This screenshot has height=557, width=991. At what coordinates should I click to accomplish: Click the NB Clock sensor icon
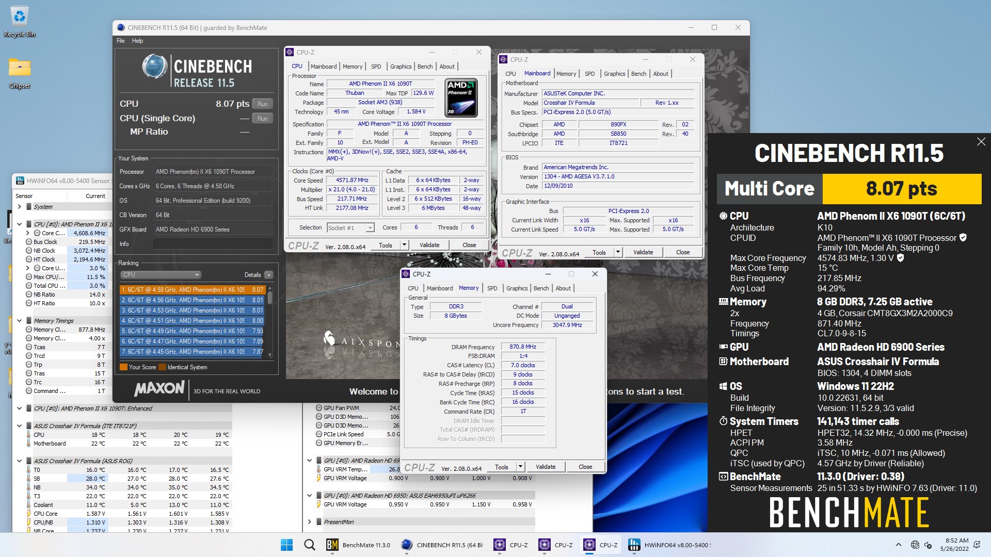click(x=29, y=251)
